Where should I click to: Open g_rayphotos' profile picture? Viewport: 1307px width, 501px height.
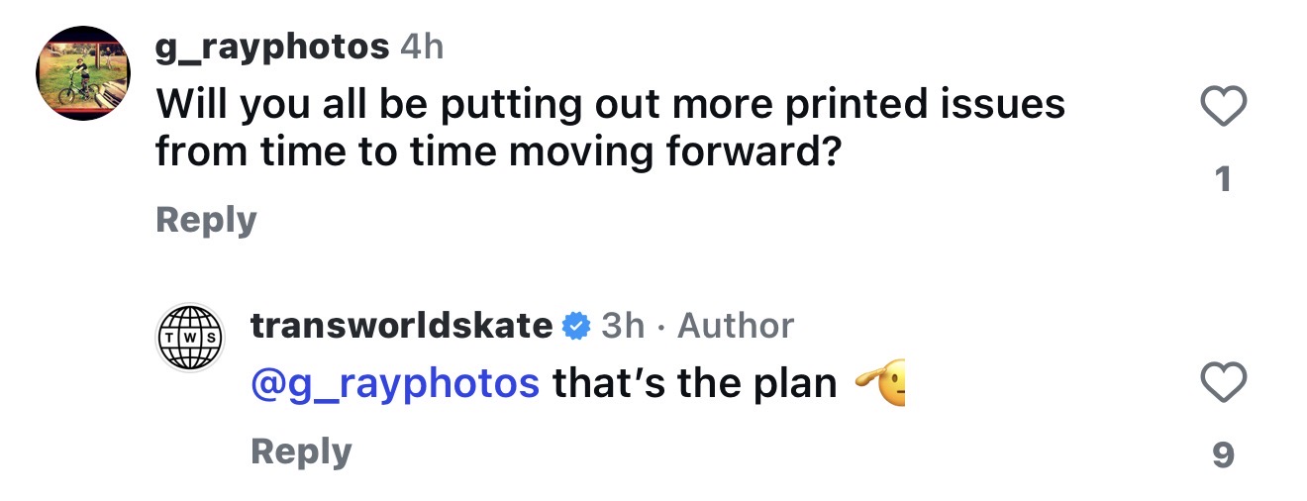pyautogui.click(x=83, y=73)
